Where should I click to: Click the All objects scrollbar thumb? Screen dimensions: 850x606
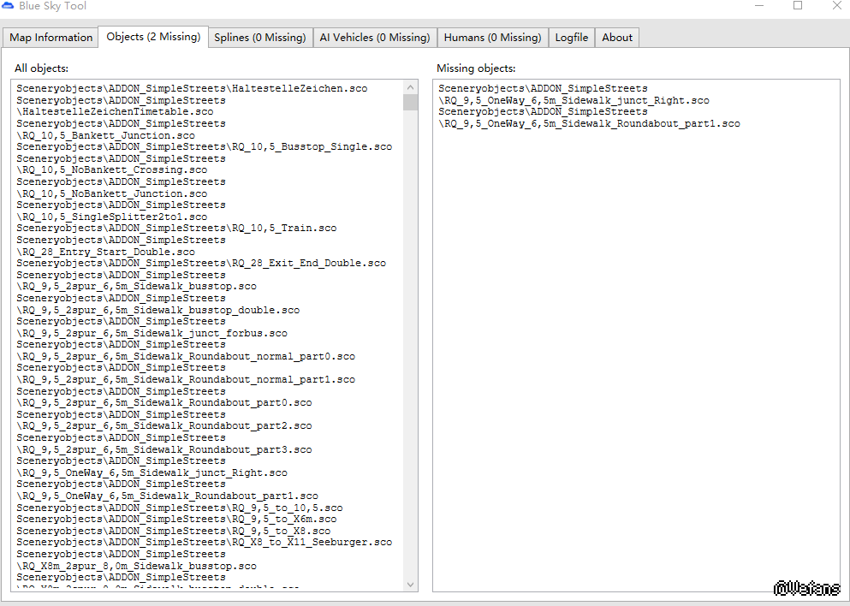[410, 103]
